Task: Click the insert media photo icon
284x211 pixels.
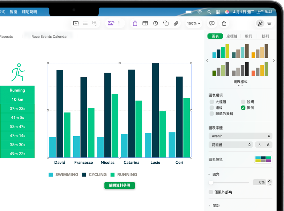Action: [111, 23]
